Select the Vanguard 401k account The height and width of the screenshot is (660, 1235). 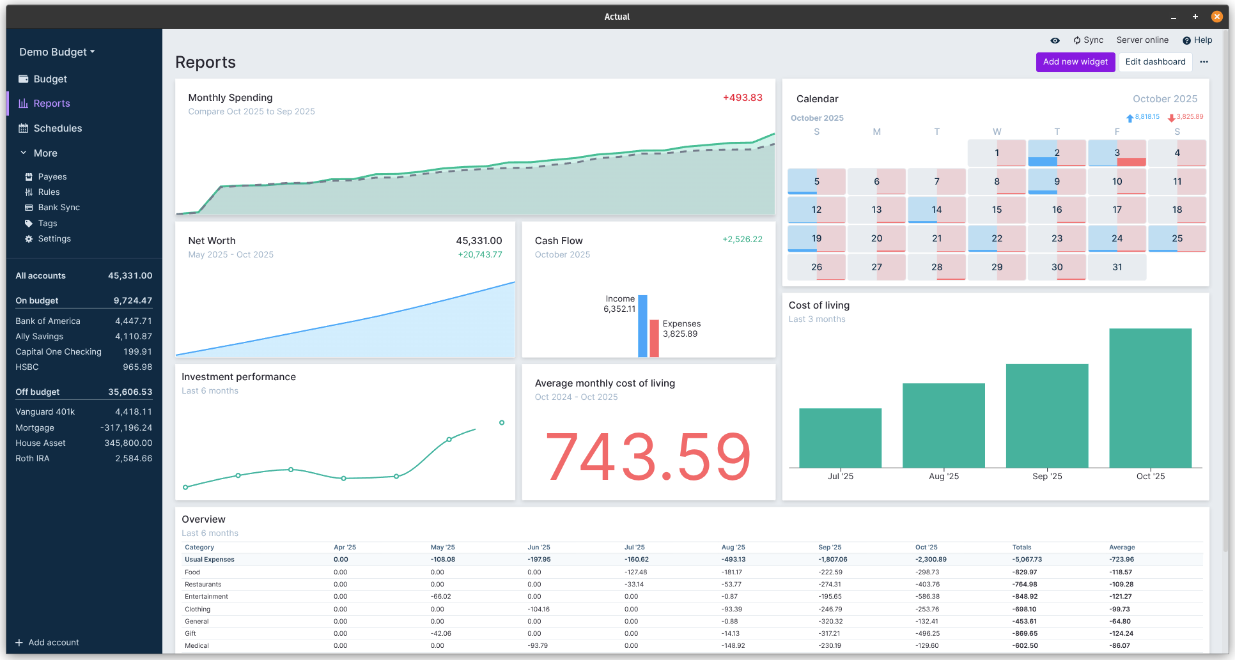coord(45,412)
